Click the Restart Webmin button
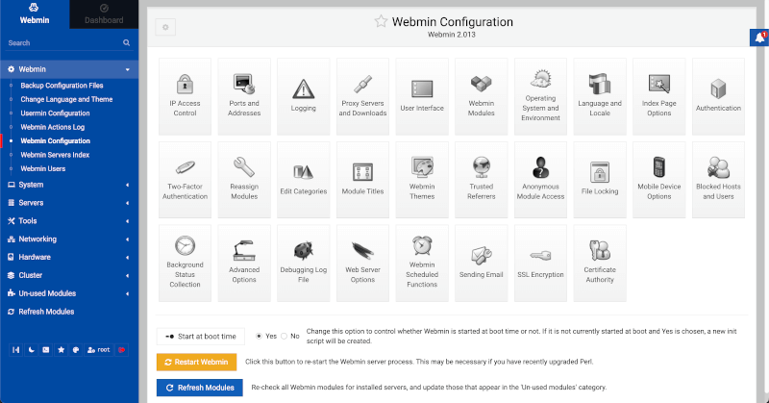 click(x=197, y=362)
